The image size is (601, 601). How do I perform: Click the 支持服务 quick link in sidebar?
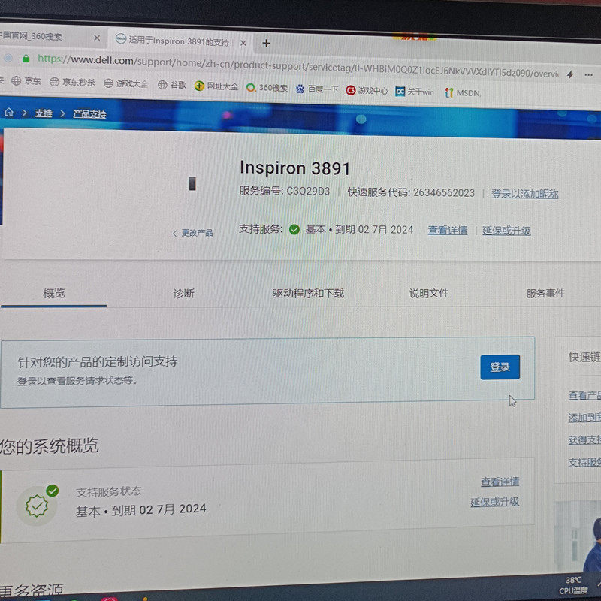click(x=584, y=463)
